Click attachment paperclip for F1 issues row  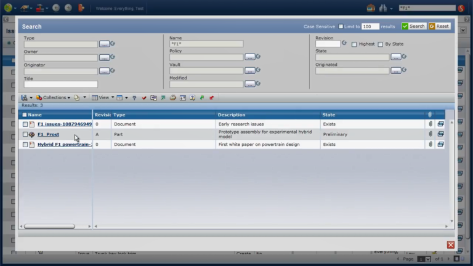(x=431, y=124)
